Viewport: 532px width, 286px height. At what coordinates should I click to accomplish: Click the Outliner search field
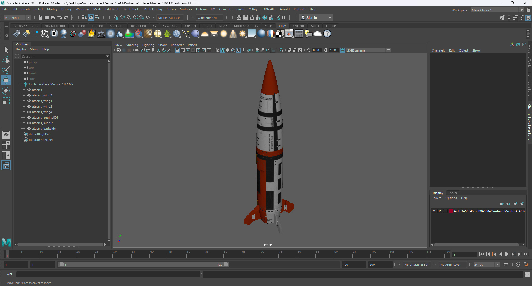pyautogui.click(x=63, y=56)
